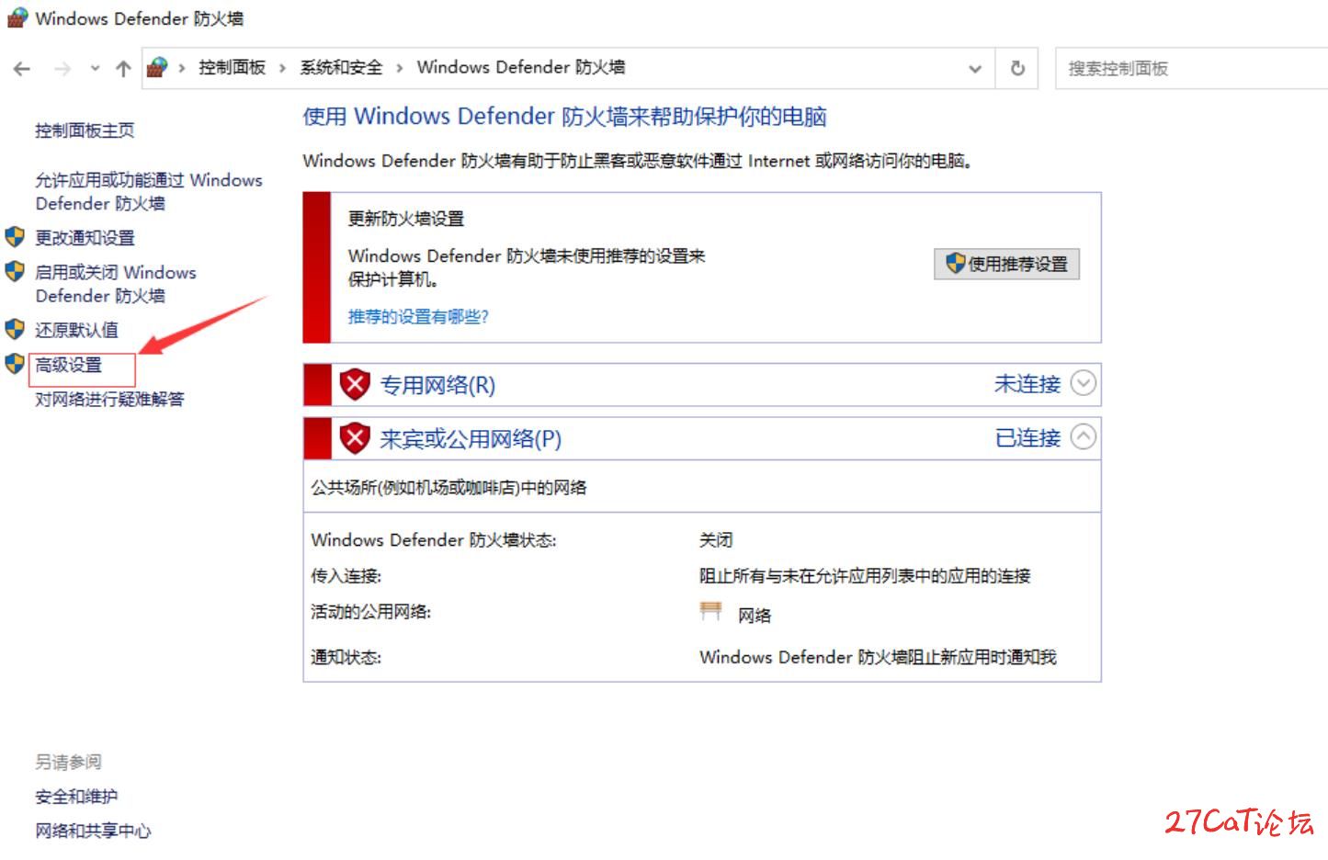
Task: Open 对网络进行疑难解答 link
Action: [109, 399]
